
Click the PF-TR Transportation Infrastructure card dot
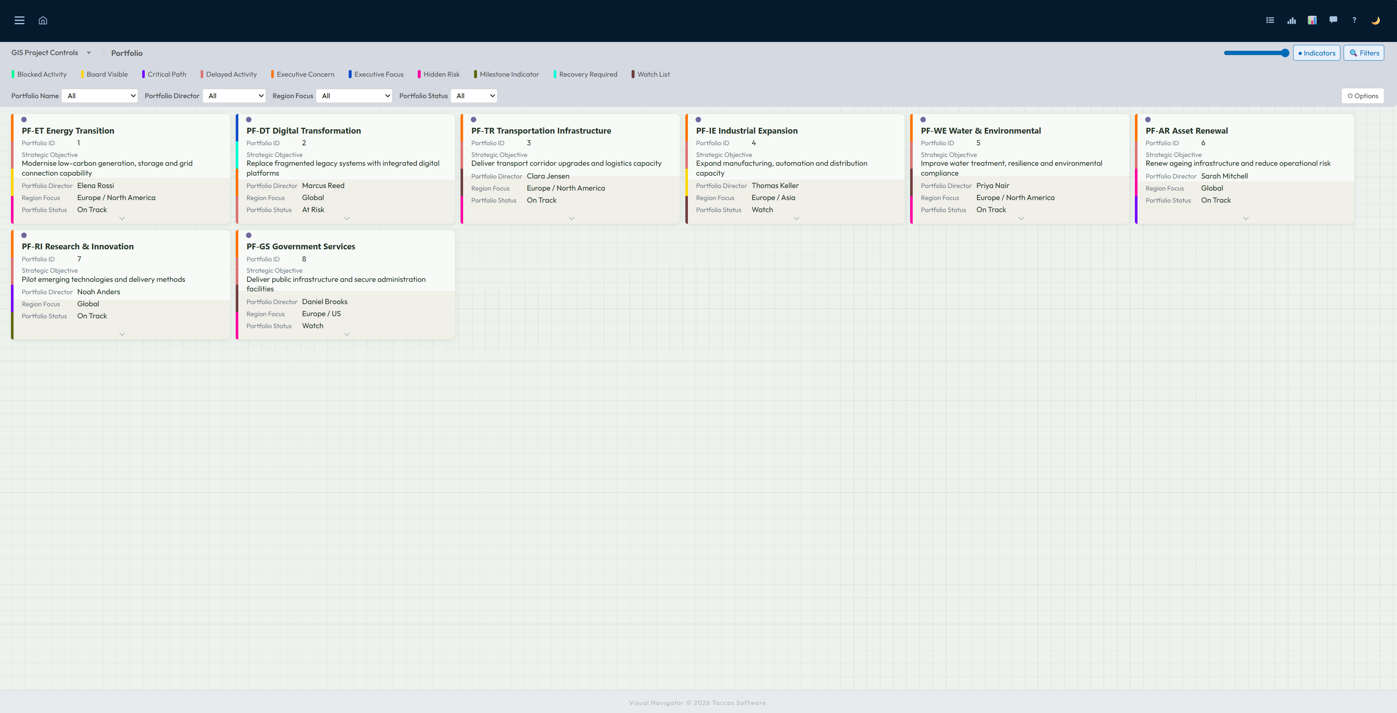(x=473, y=120)
